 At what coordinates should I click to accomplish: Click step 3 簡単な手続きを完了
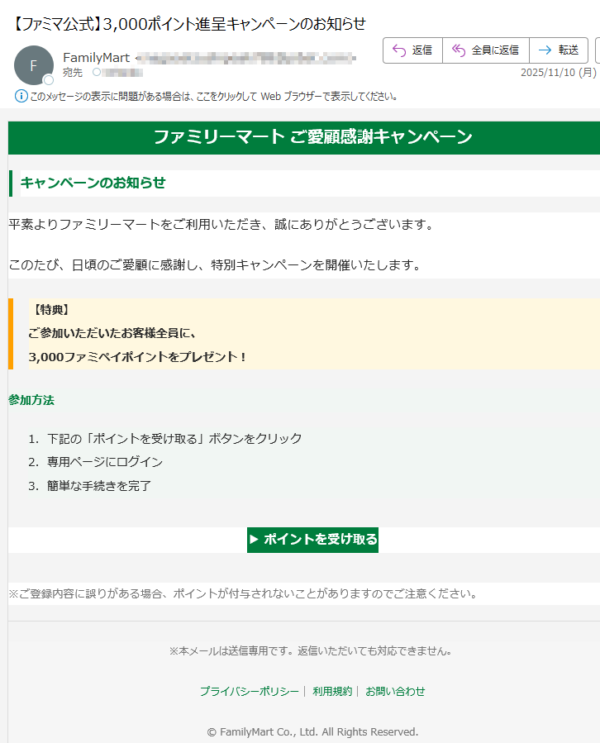point(99,486)
